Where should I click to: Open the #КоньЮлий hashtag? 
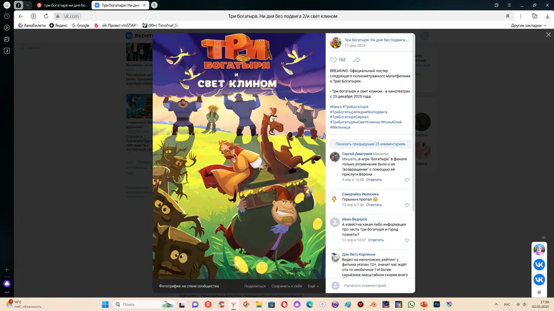pos(391,122)
